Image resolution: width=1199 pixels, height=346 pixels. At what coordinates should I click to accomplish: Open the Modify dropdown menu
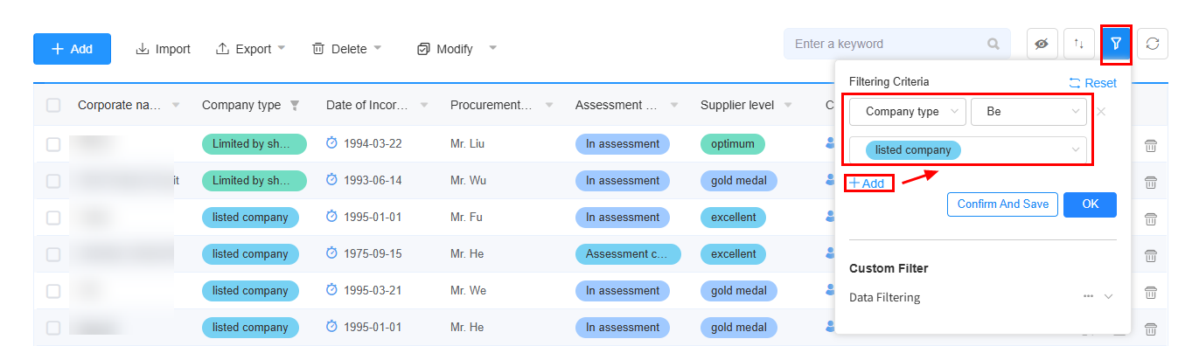[457, 49]
